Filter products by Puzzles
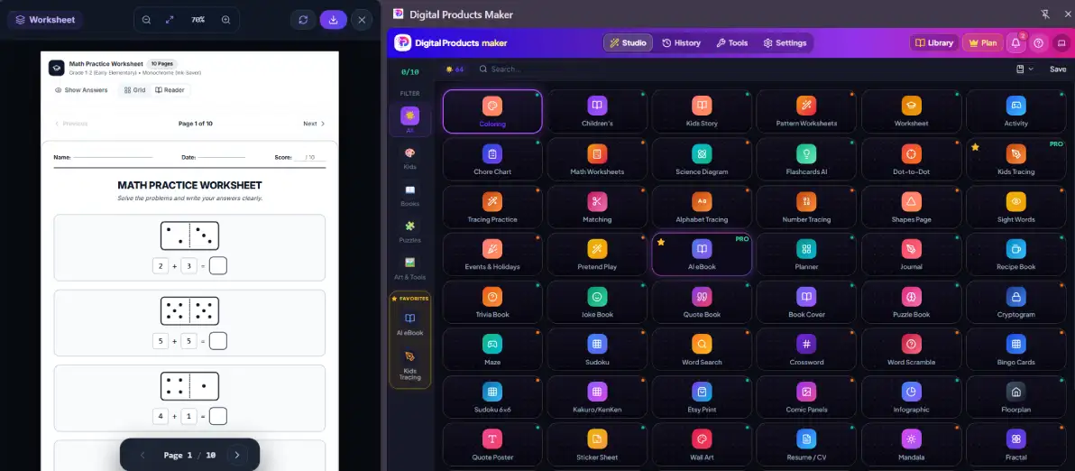The width and height of the screenshot is (1075, 471). [410, 232]
